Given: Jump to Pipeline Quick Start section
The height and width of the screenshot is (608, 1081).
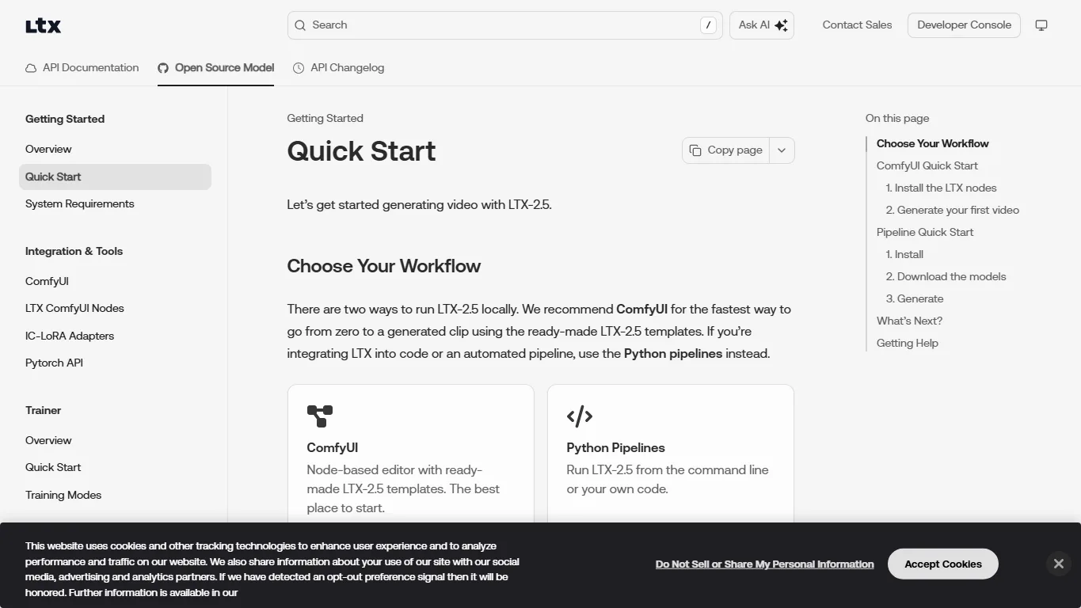Looking at the screenshot, I should (x=925, y=232).
